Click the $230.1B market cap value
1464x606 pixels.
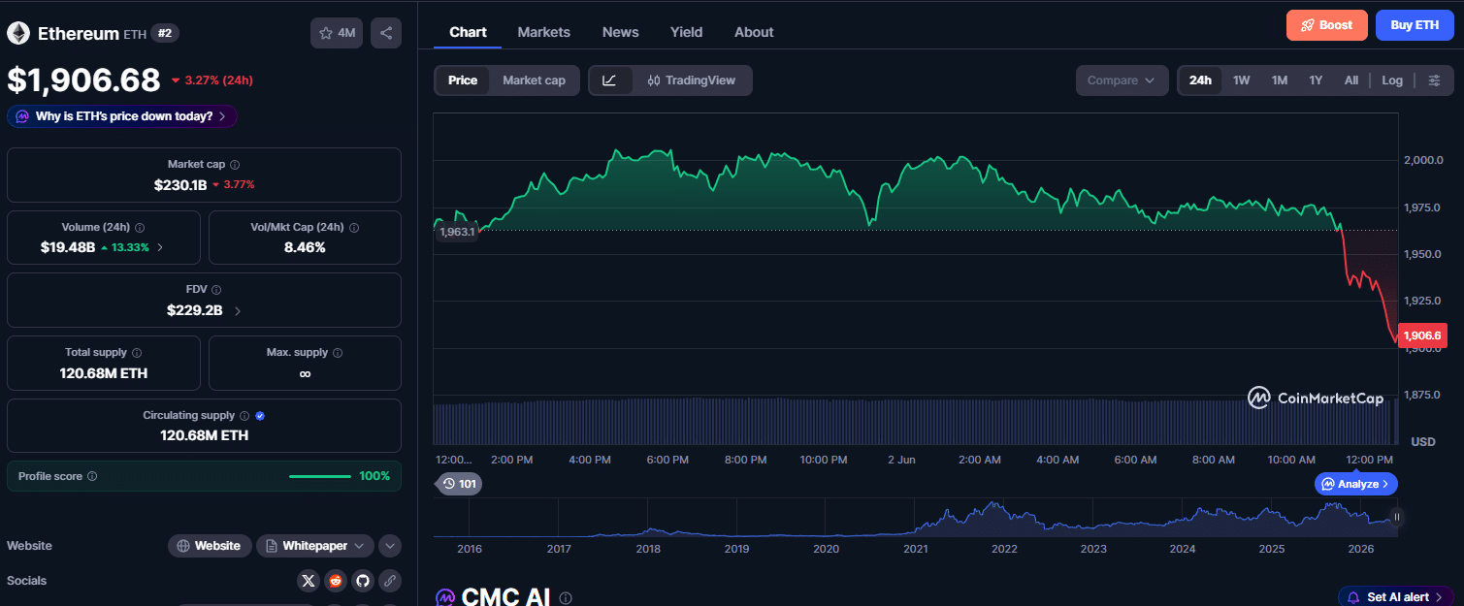(x=180, y=184)
